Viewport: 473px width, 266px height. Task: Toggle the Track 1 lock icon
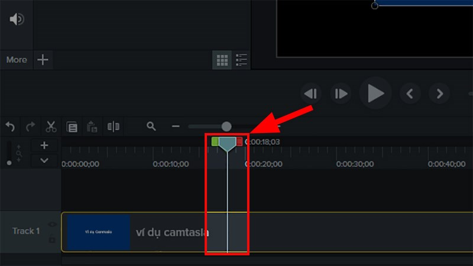[x=52, y=239]
